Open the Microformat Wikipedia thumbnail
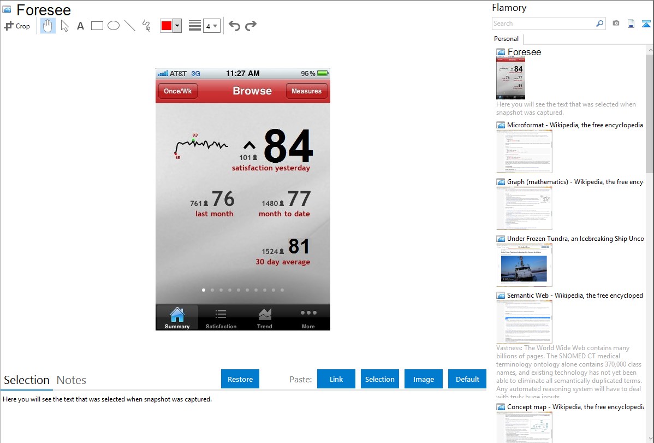This screenshot has height=443, width=654. pyautogui.click(x=524, y=151)
